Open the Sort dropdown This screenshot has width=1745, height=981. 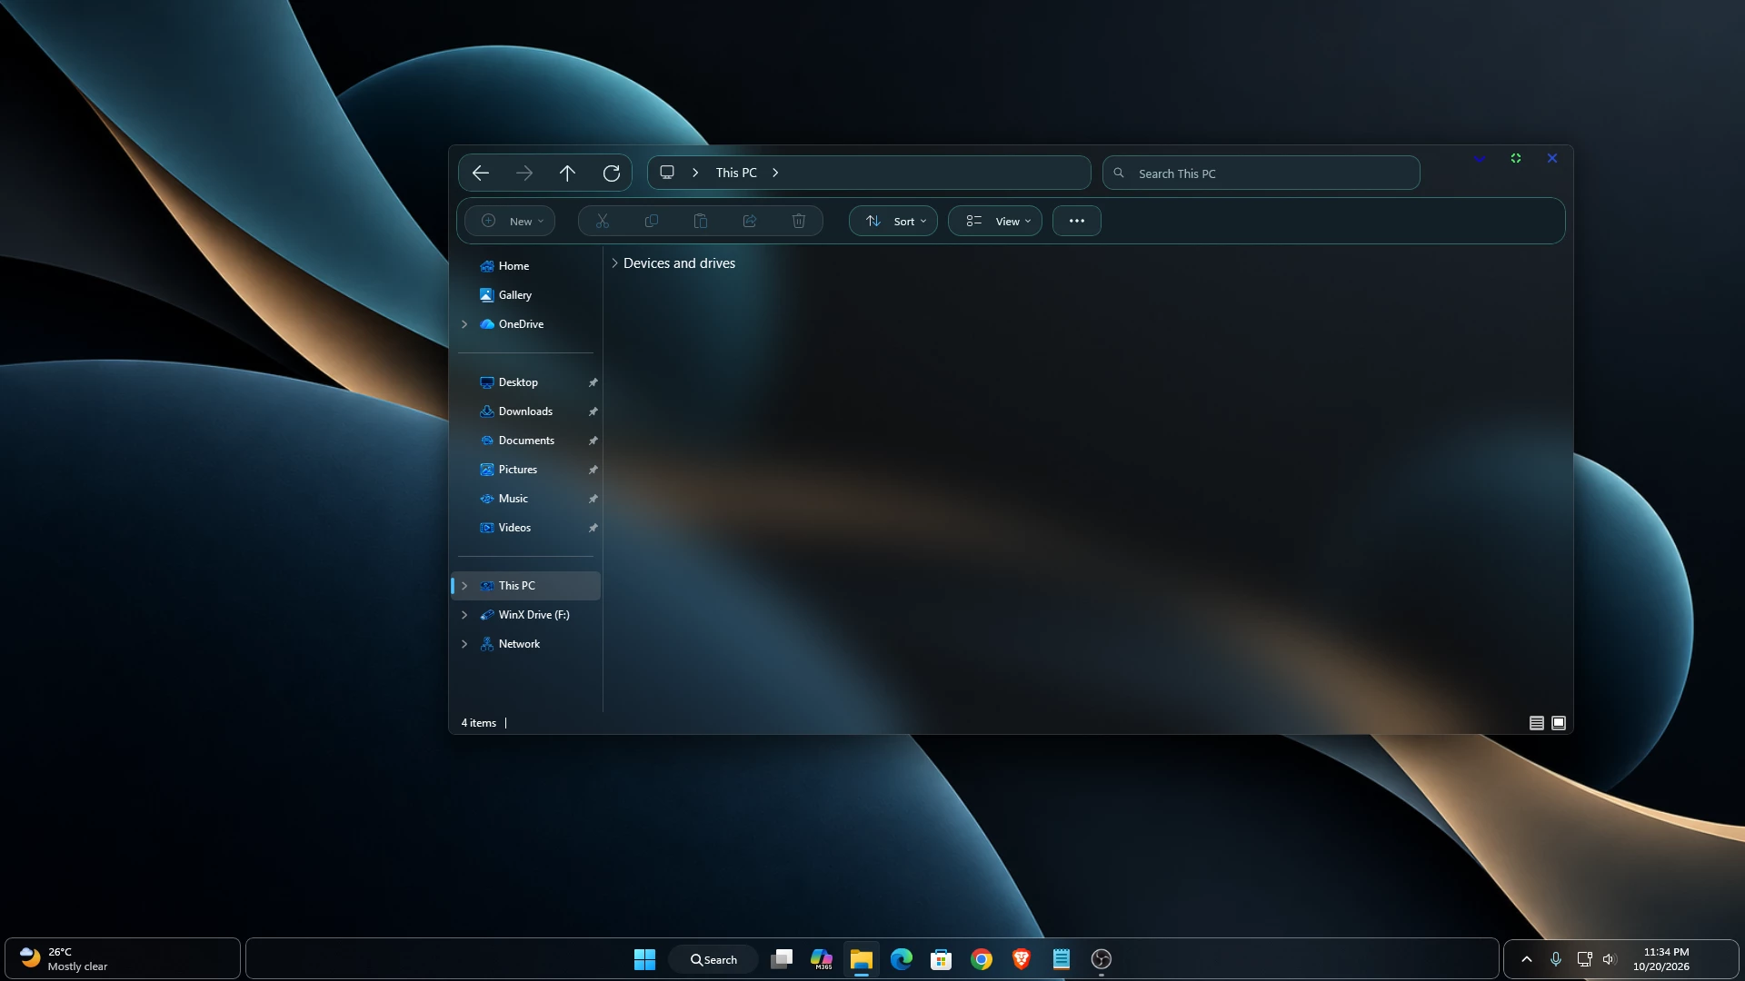tap(893, 221)
